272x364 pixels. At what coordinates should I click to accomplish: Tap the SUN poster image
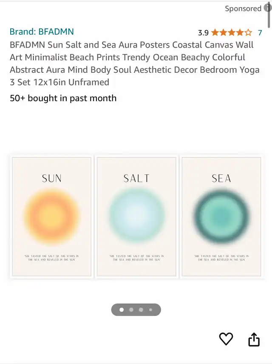tap(51, 217)
